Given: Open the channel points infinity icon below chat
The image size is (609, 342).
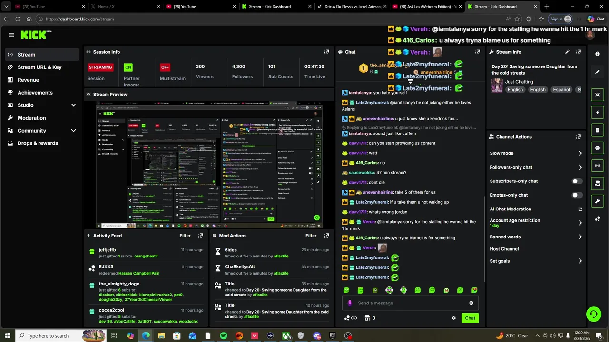Looking at the screenshot, I should pyautogui.click(x=351, y=318).
